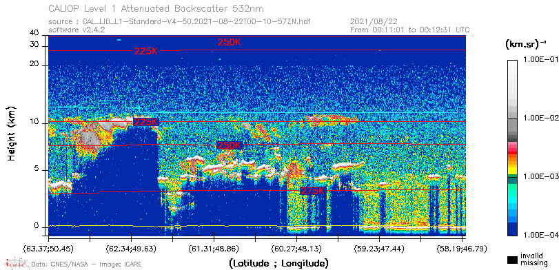Click the source HDF filename text
This screenshot has height=270, width=559.
point(179,22)
